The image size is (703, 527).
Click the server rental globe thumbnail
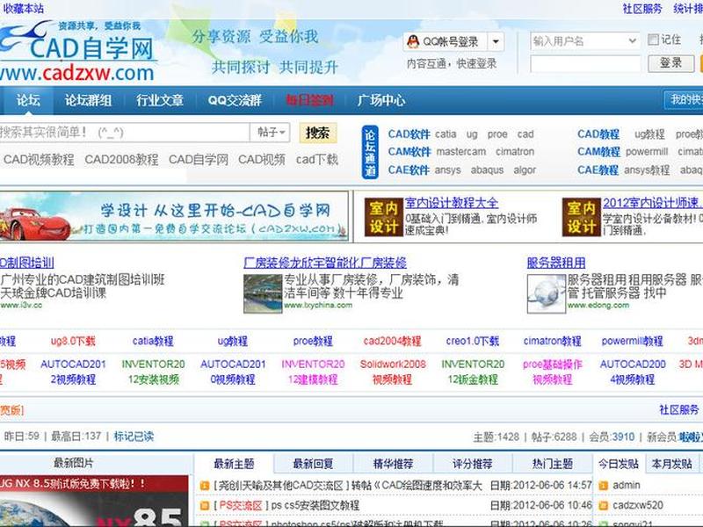[546, 293]
